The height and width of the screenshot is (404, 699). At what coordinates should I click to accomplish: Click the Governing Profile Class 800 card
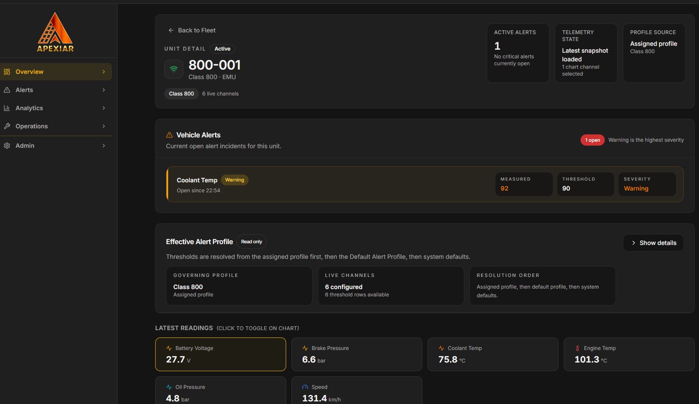pos(239,286)
